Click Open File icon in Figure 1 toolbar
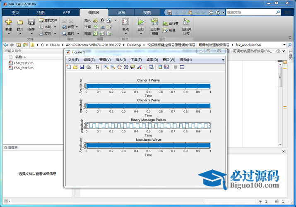This screenshot has height=207, width=296. click(75, 67)
